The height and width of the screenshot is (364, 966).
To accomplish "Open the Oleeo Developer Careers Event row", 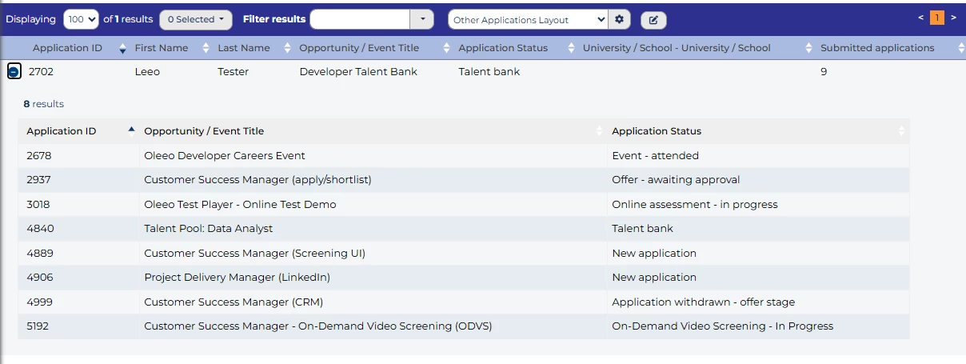I will (225, 156).
